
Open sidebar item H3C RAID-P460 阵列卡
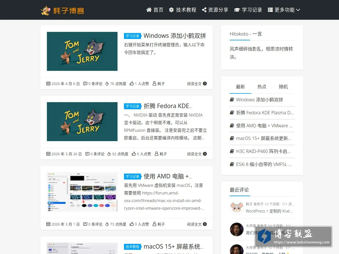(x=263, y=151)
